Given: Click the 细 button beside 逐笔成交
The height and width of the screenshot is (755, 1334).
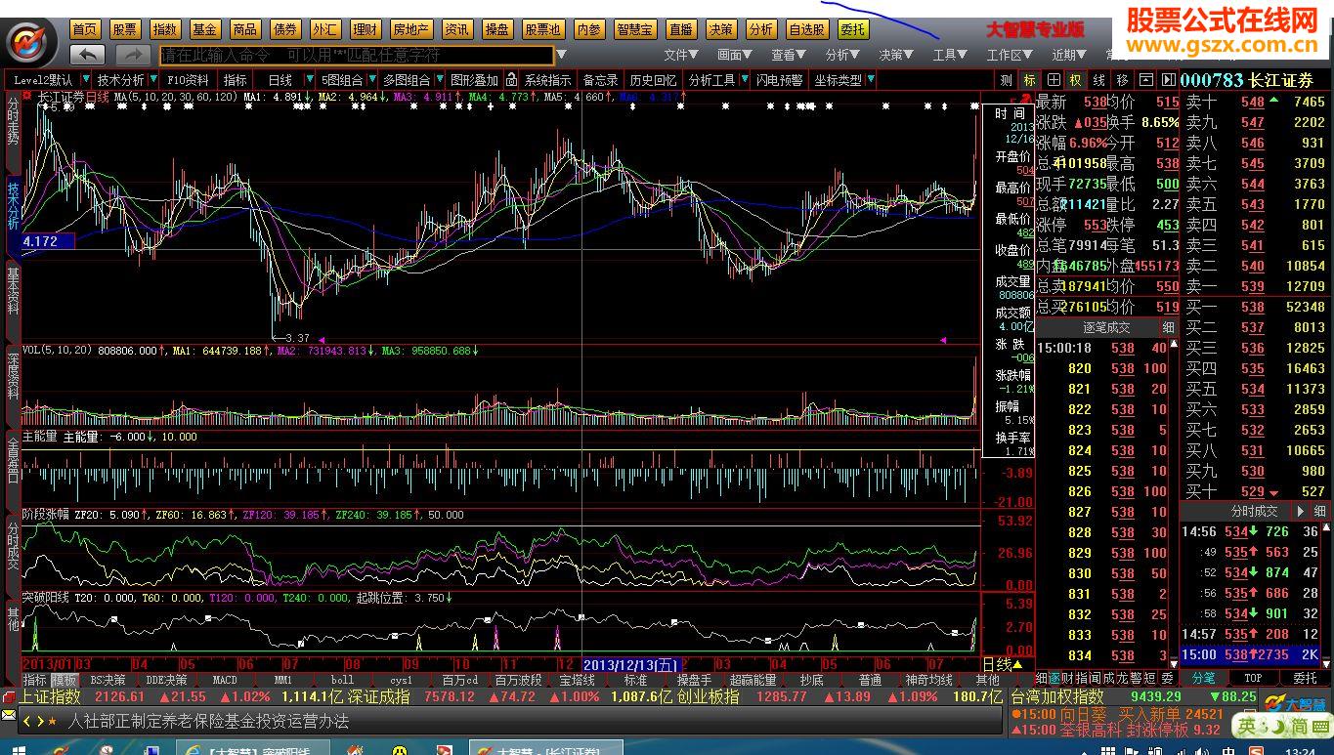Looking at the screenshot, I should tap(1168, 327).
